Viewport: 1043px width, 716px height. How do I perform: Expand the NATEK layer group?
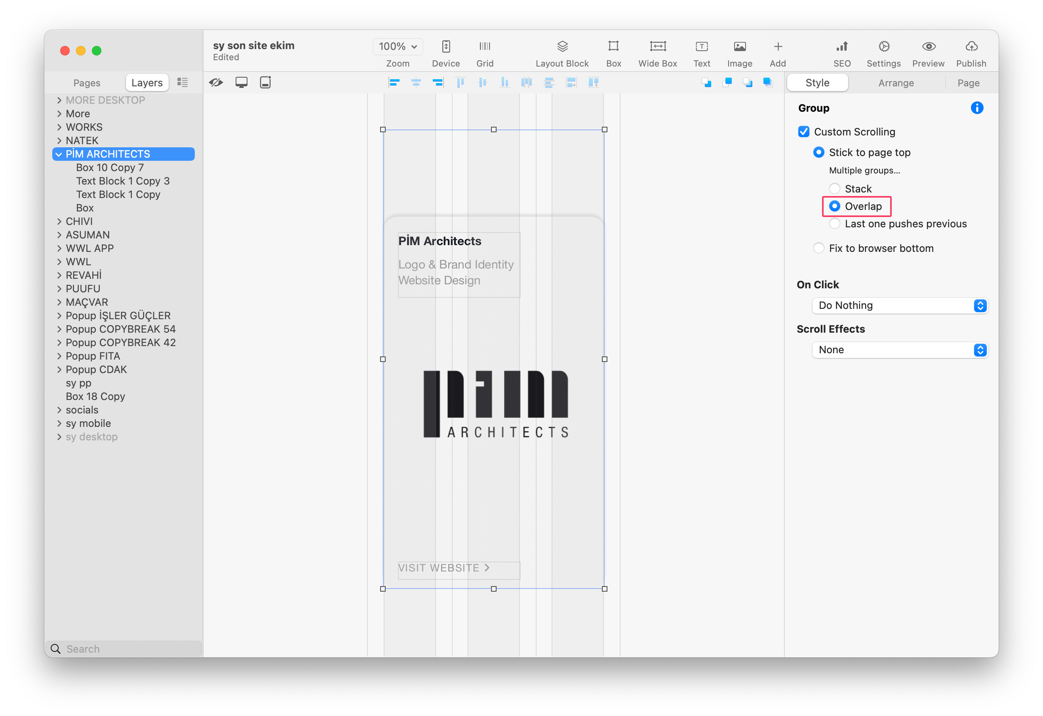click(59, 141)
